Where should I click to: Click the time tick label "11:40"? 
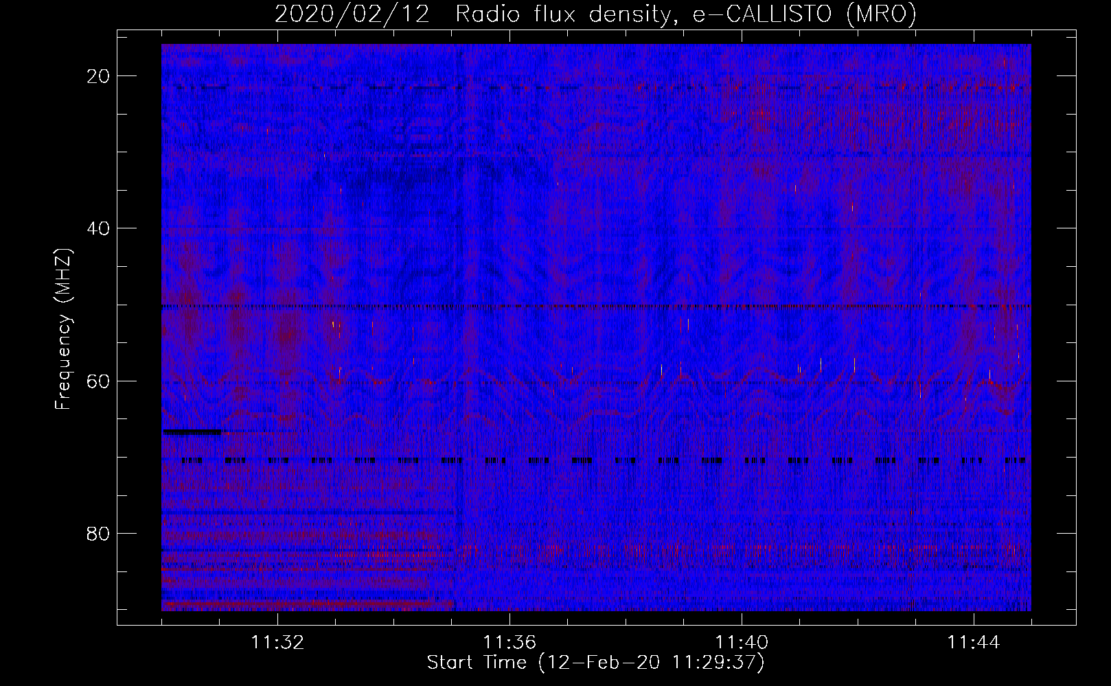click(742, 643)
